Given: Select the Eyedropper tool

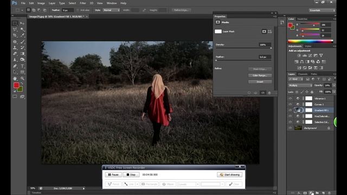Looking at the screenshot, I should (22, 35).
